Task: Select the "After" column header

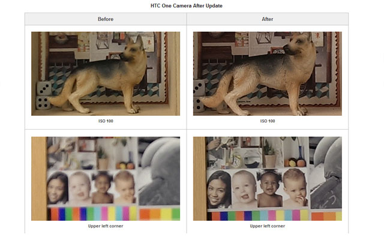Action: (268, 19)
